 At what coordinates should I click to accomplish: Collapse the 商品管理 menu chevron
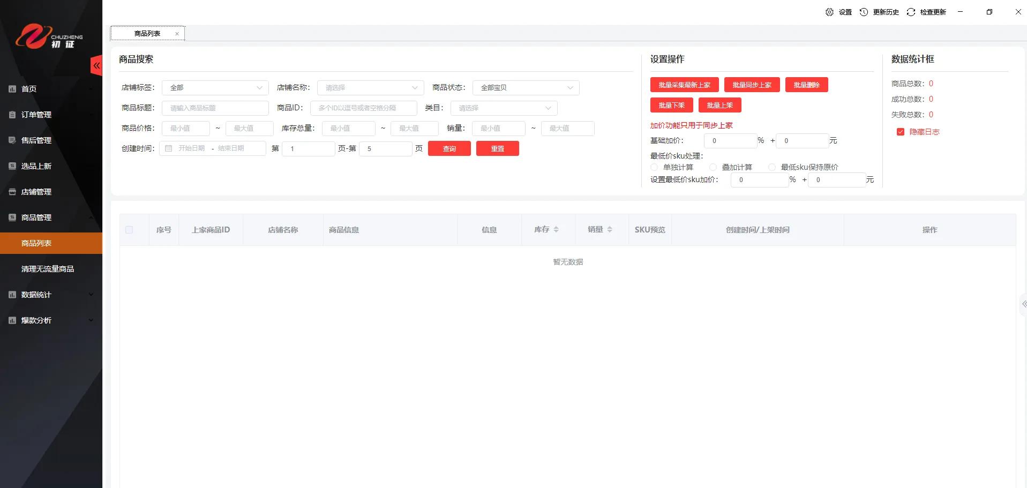(91, 217)
